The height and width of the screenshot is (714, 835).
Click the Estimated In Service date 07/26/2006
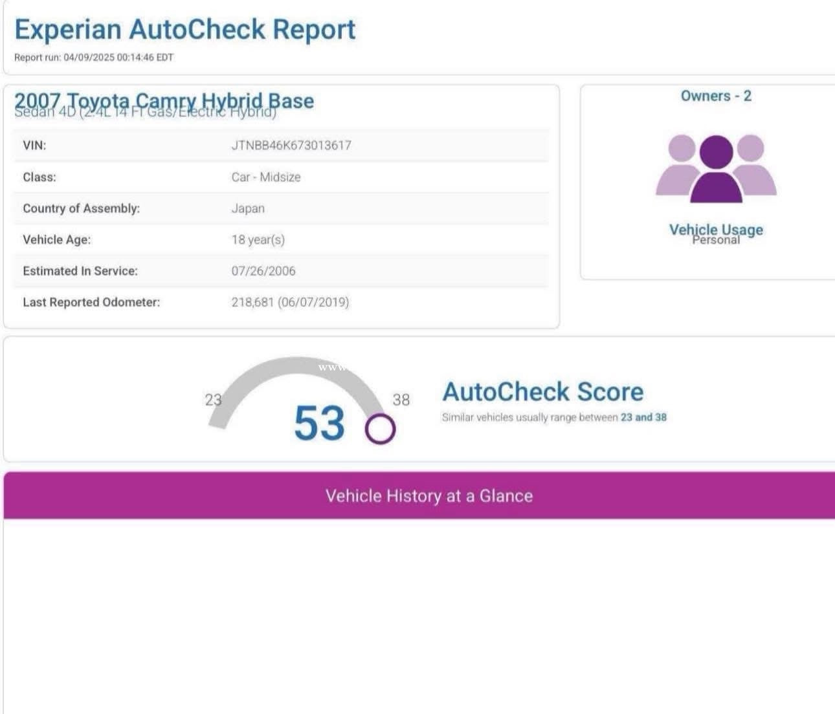point(263,271)
